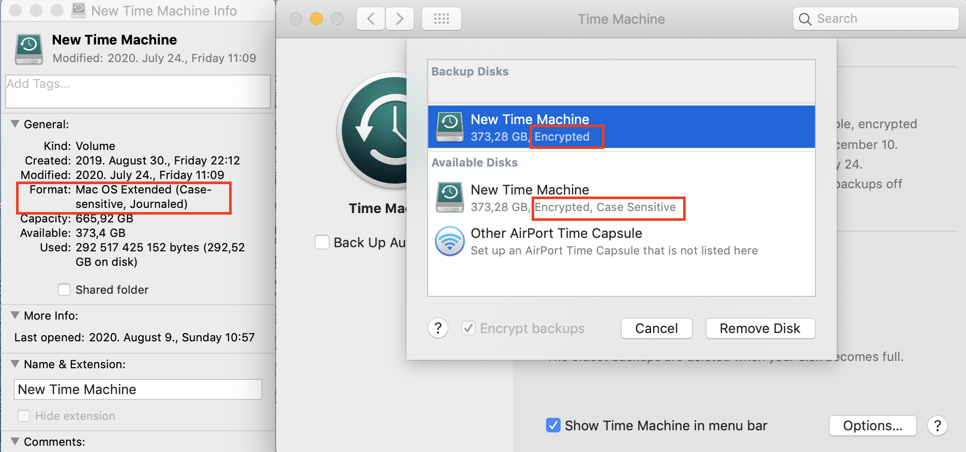Open help with the dialog question mark
This screenshot has width=966, height=452.
coord(438,328)
